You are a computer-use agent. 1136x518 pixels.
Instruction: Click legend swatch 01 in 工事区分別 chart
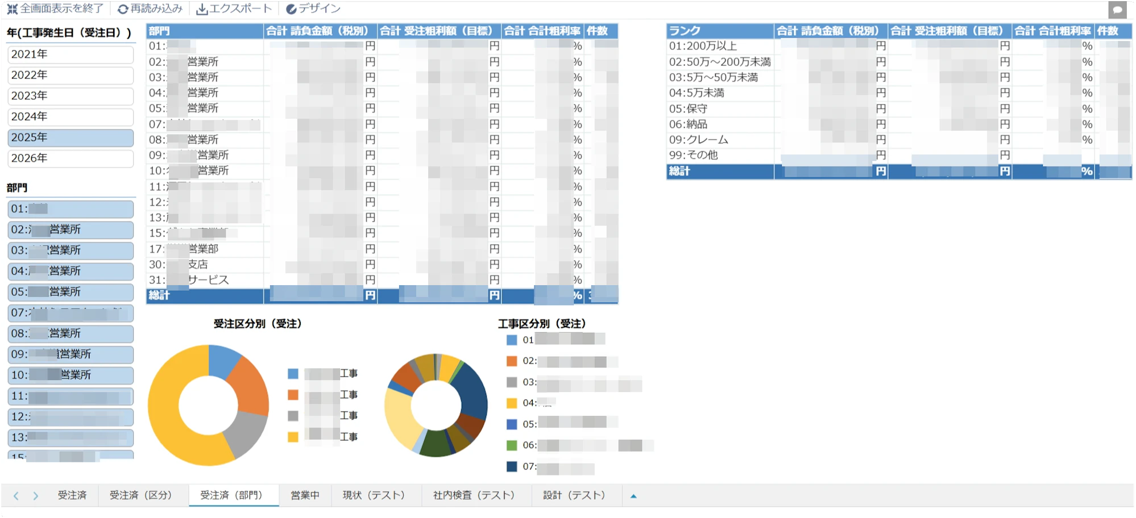[x=512, y=340]
